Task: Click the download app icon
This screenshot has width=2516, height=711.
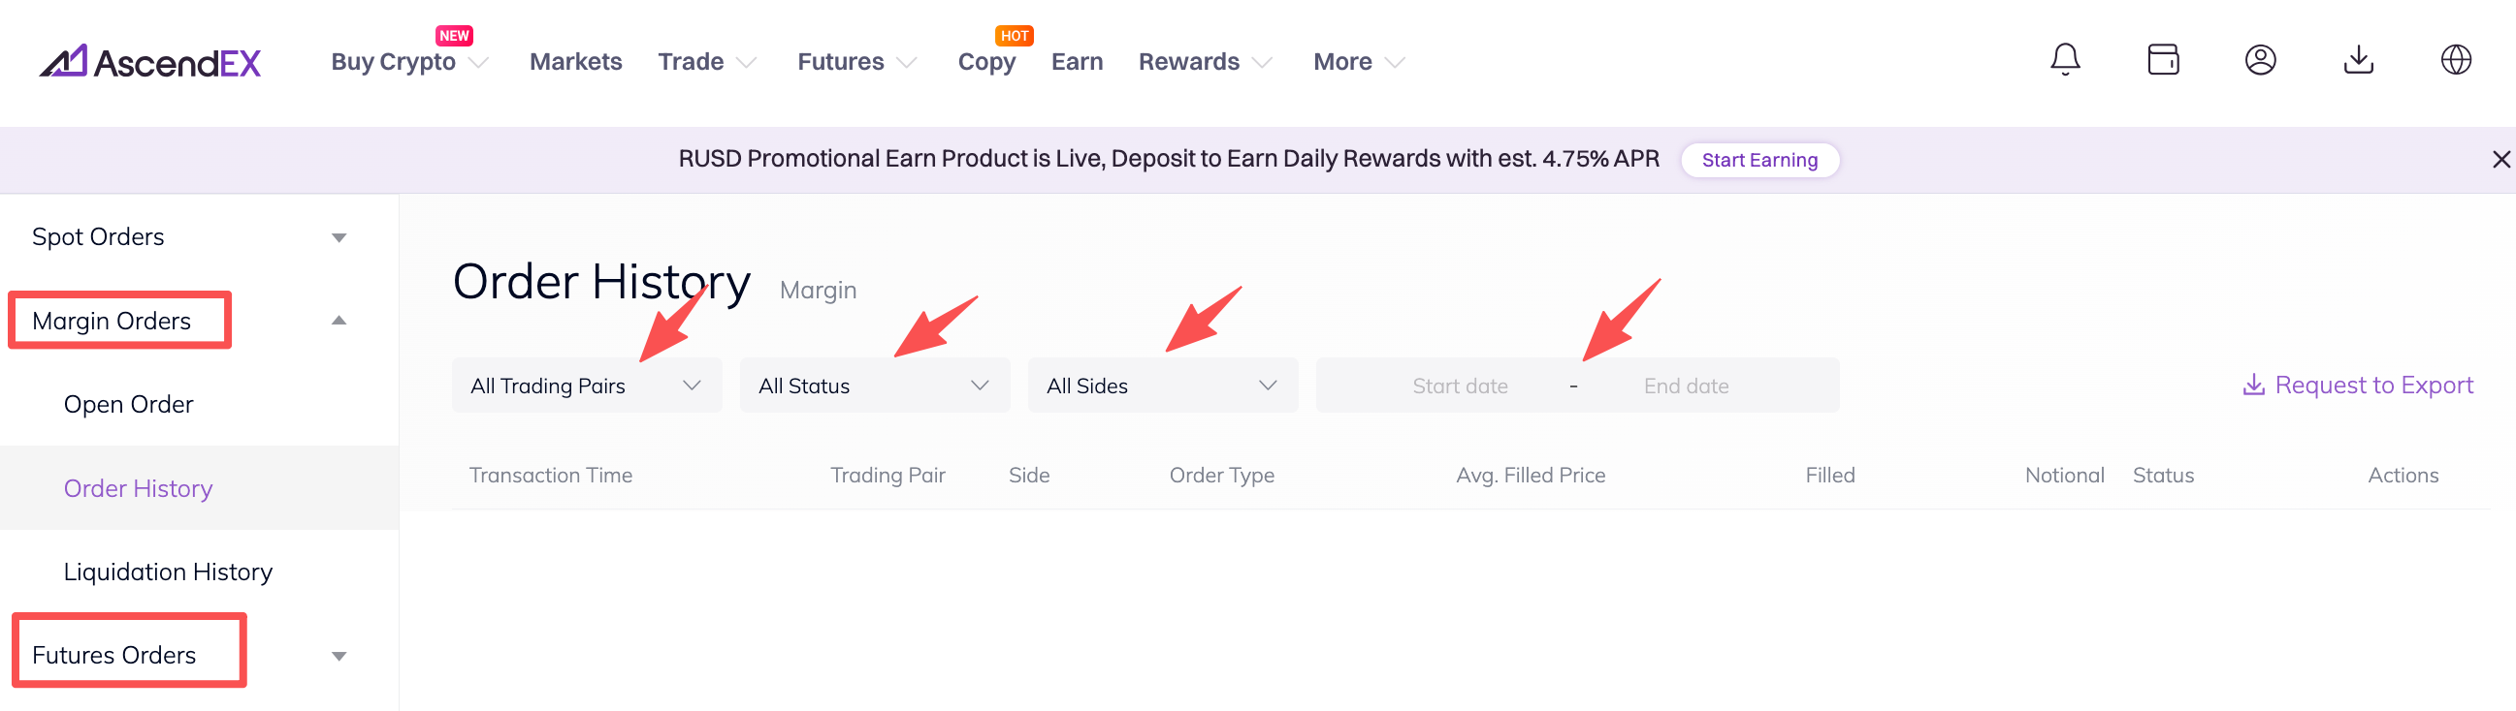Action: point(2358,59)
